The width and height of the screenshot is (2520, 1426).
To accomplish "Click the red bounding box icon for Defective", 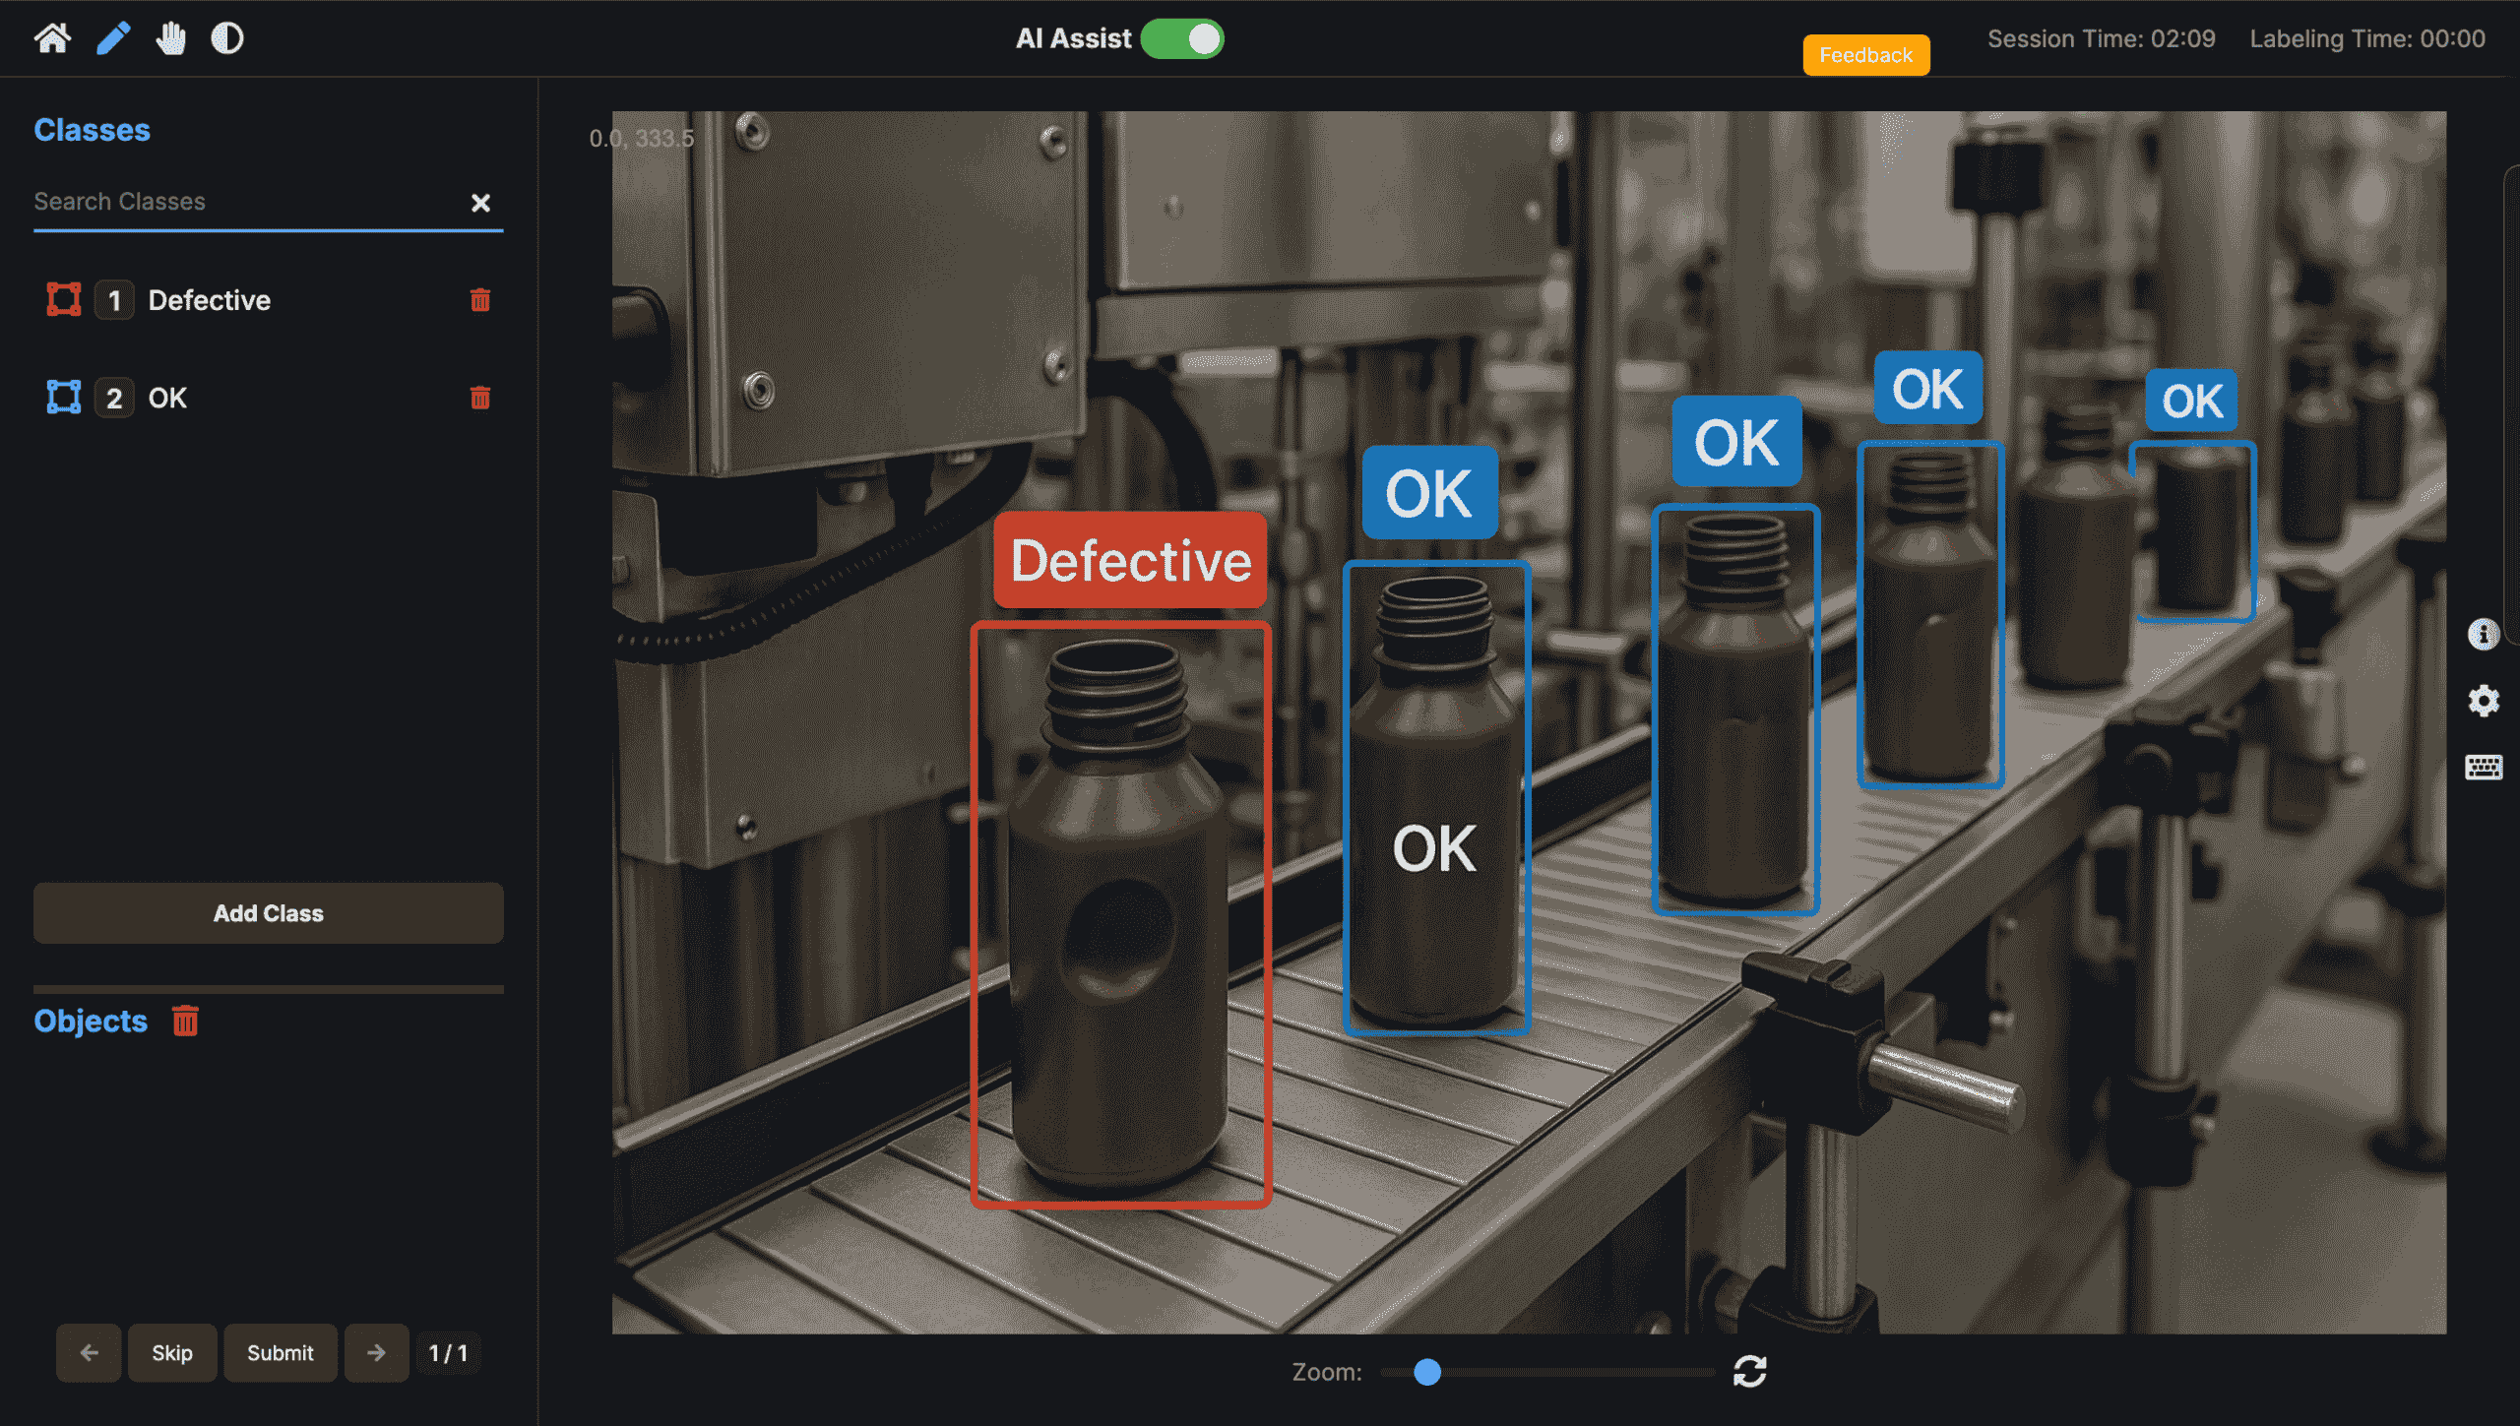I will (62, 299).
